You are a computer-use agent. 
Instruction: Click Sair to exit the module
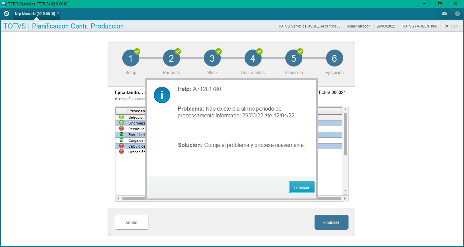pyautogui.click(x=451, y=26)
